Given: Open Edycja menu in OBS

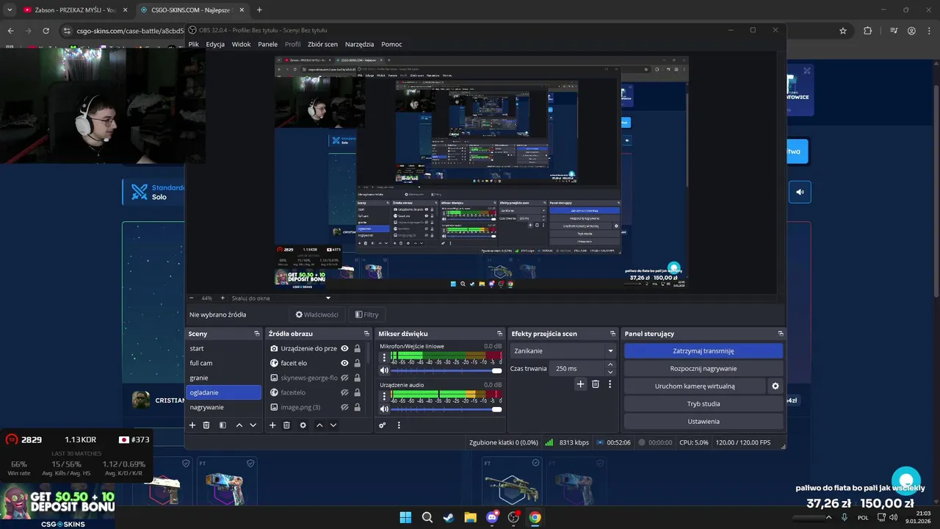Looking at the screenshot, I should pos(215,44).
